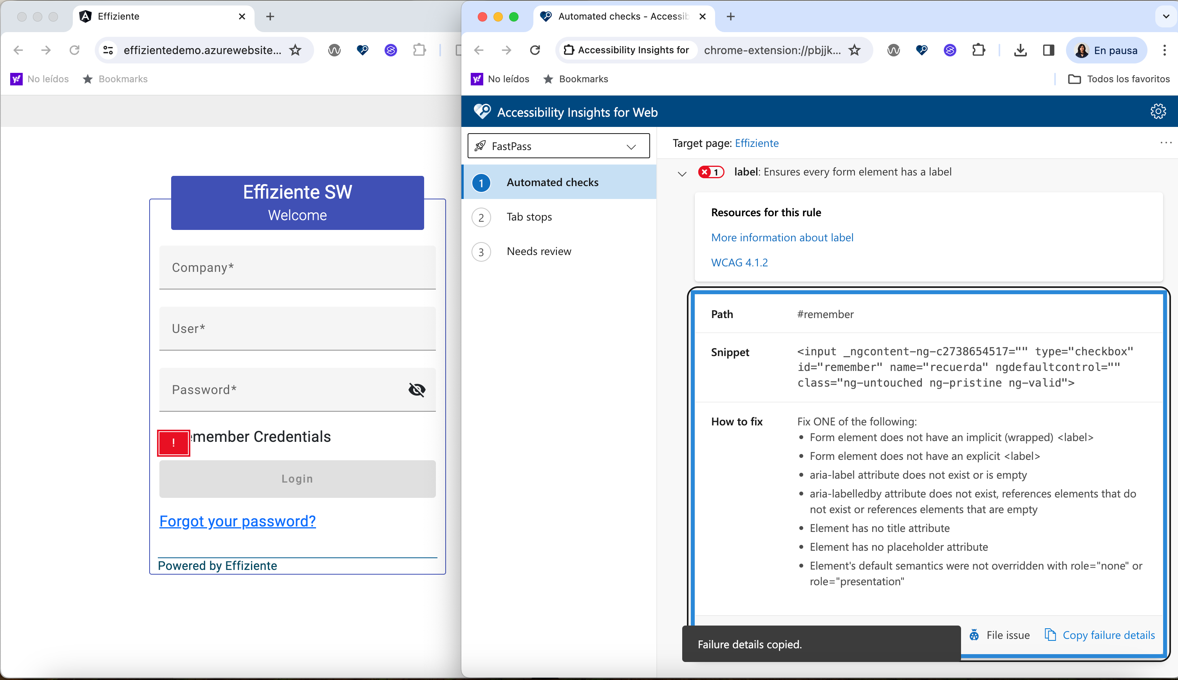The width and height of the screenshot is (1178, 680).
Task: Open a new tab in Accessibility Insights window
Action: [731, 16]
